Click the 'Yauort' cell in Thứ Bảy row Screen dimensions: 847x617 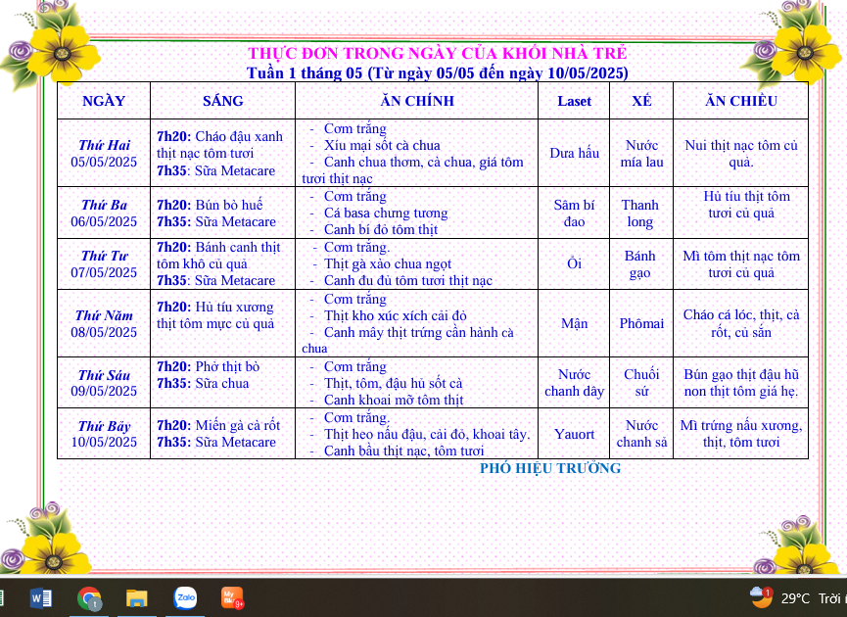(574, 434)
